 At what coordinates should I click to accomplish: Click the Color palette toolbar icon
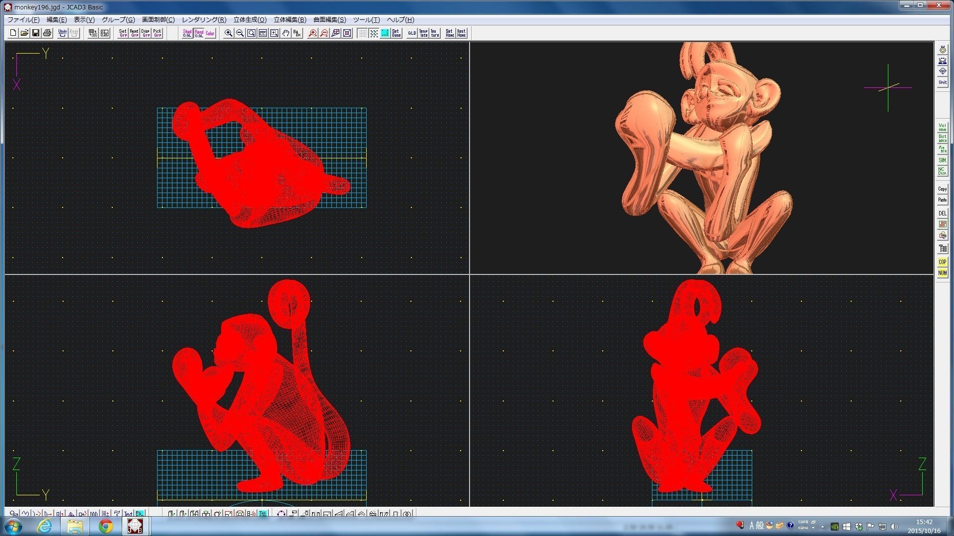(x=210, y=33)
